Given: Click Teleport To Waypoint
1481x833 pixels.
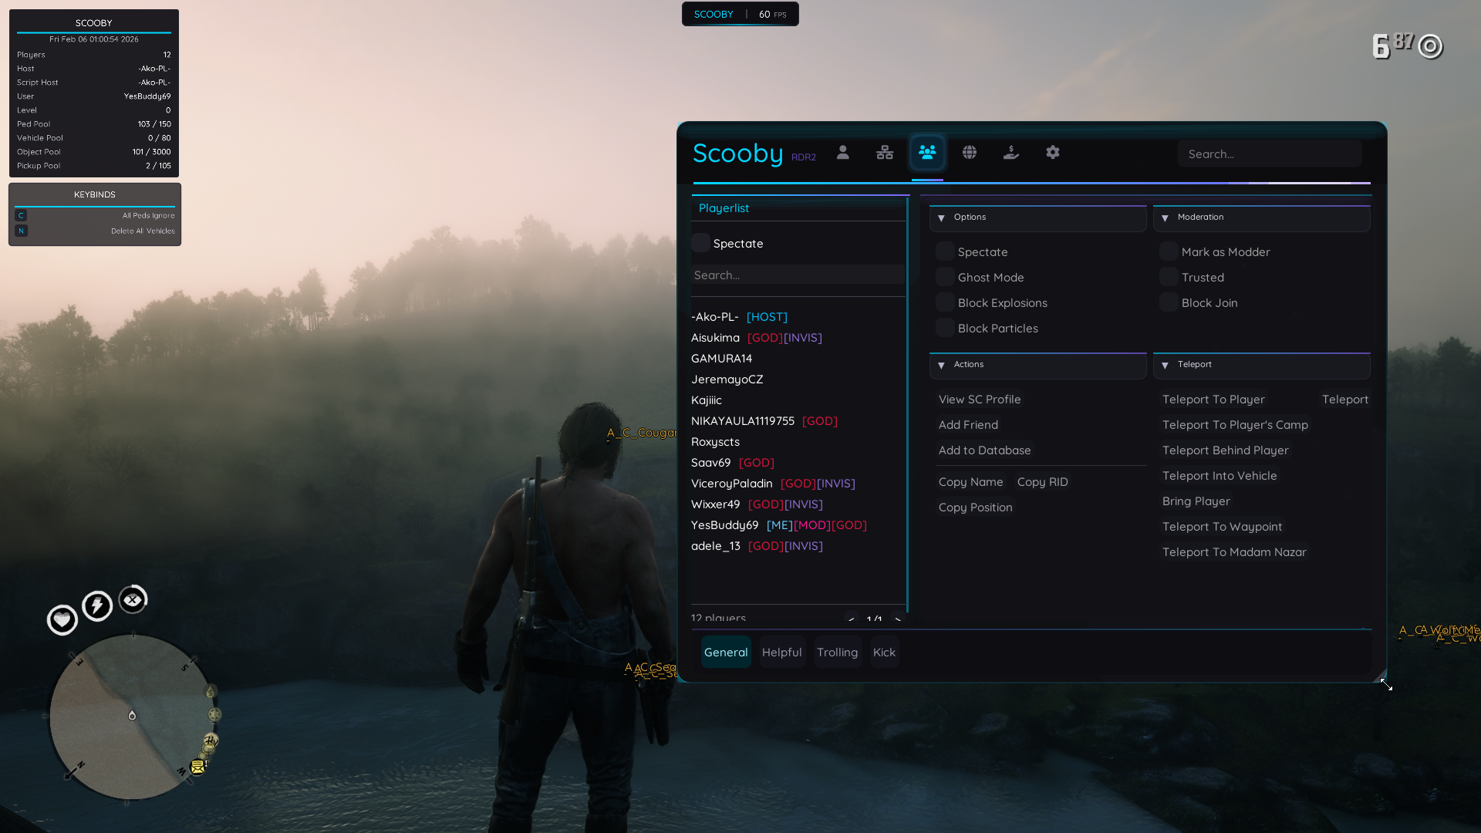Looking at the screenshot, I should coord(1222,526).
